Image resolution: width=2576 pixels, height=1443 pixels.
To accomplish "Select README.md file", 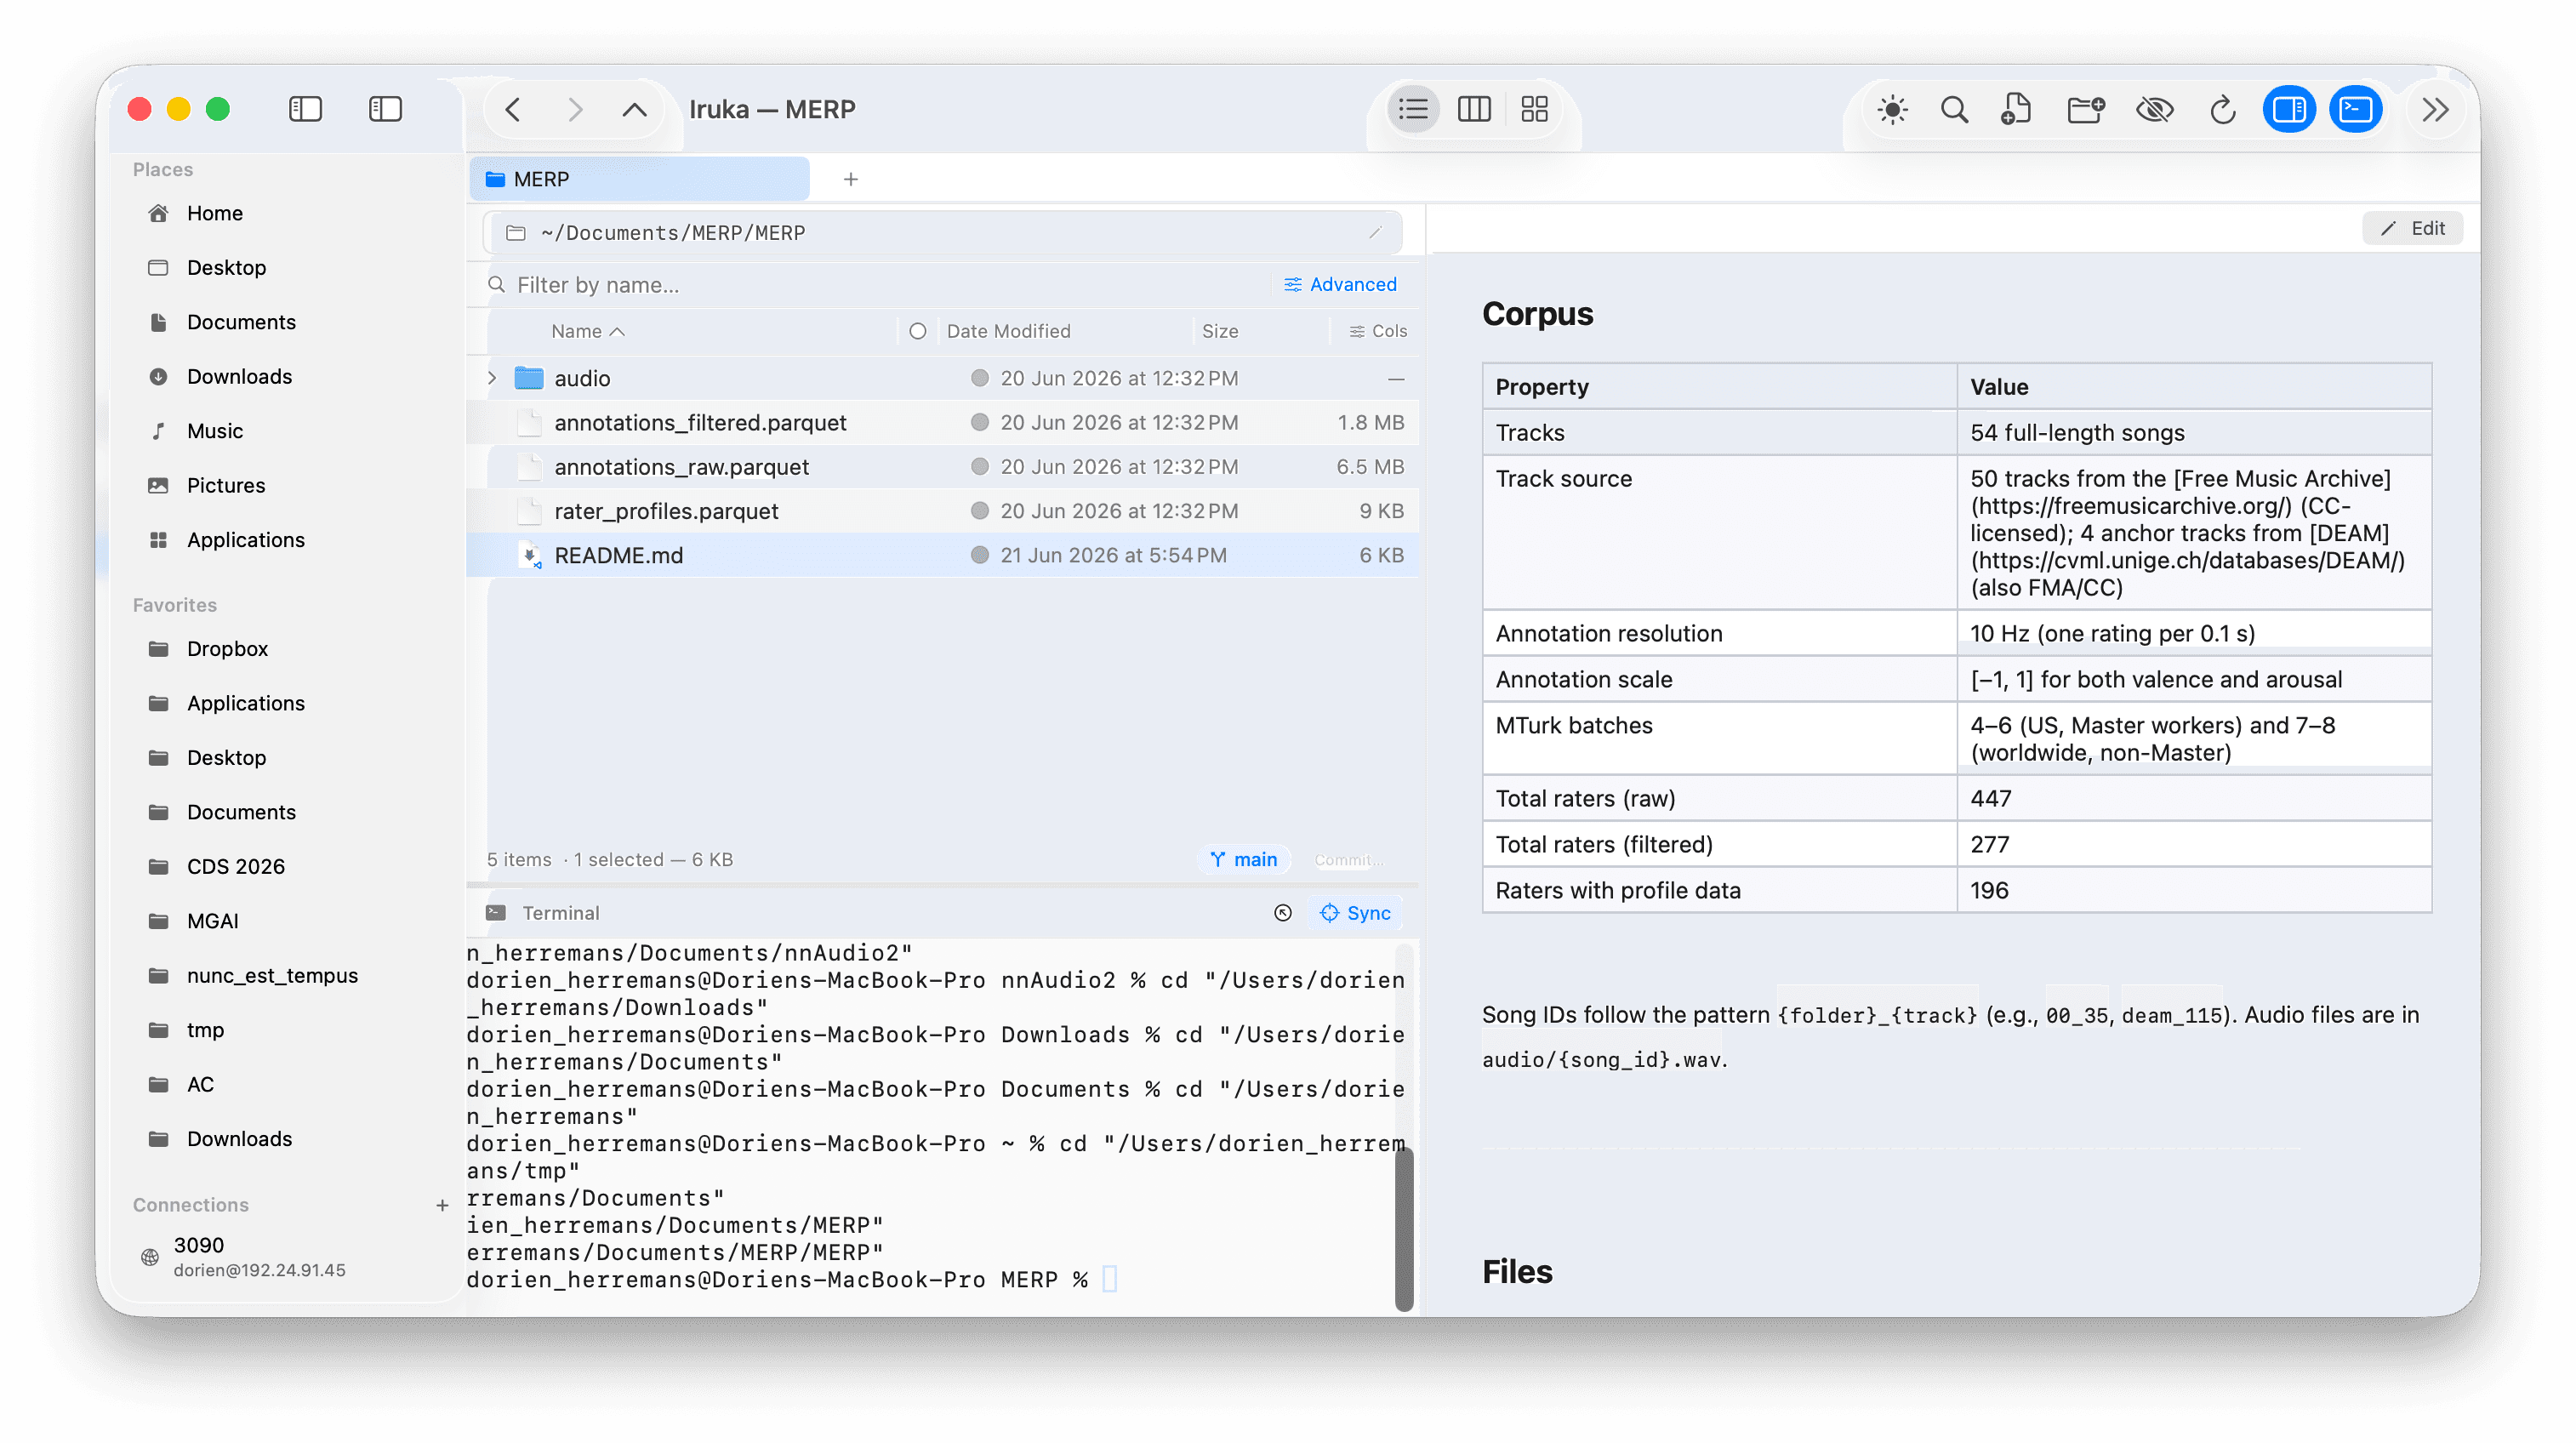I will (942, 555).
